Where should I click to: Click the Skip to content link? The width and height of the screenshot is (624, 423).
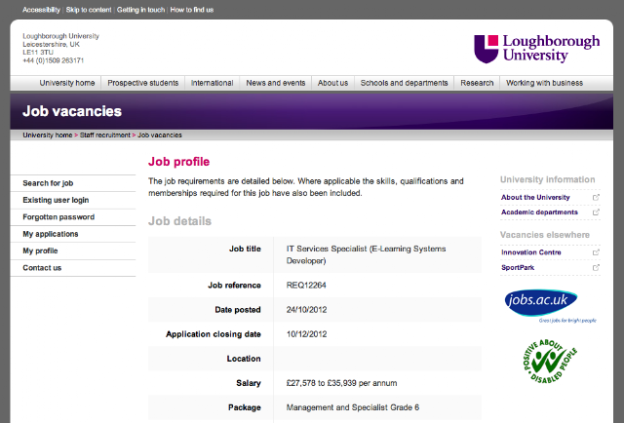pyautogui.click(x=89, y=10)
